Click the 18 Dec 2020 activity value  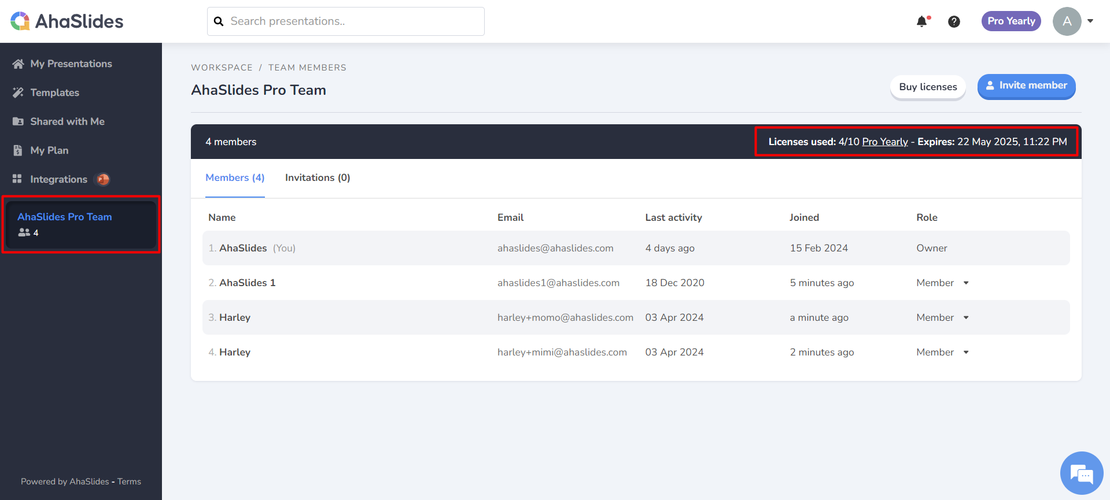tap(675, 283)
